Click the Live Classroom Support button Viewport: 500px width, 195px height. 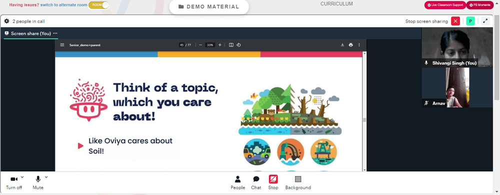[445, 5]
